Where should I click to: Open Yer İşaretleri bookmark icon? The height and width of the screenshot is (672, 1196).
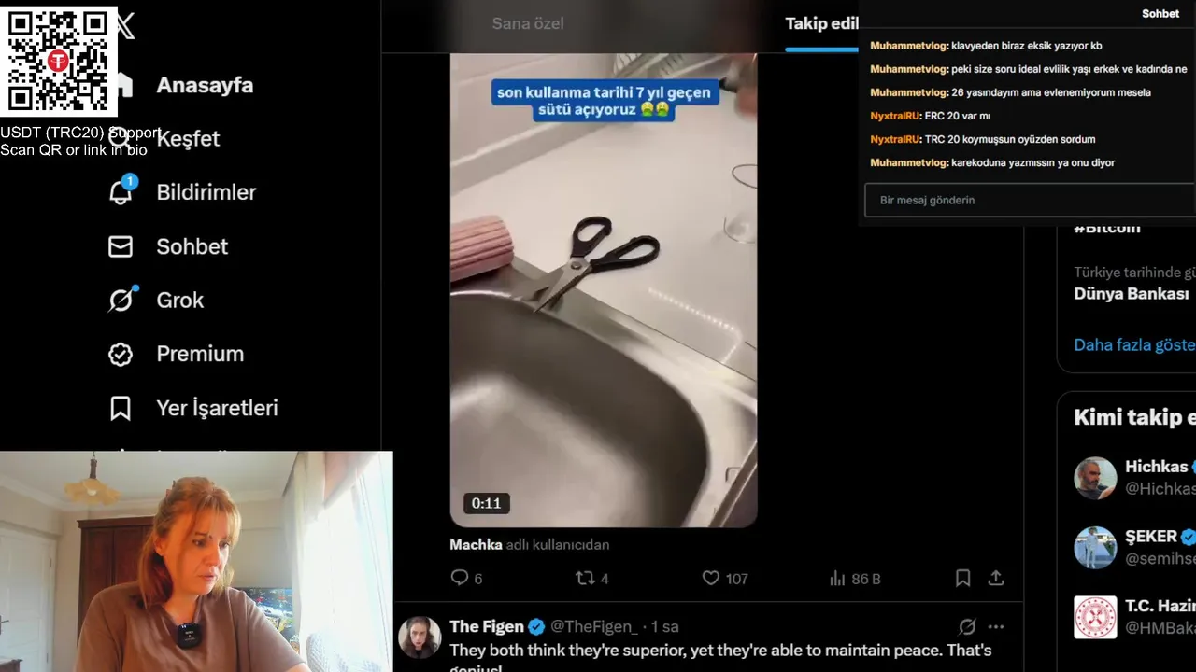[121, 408]
